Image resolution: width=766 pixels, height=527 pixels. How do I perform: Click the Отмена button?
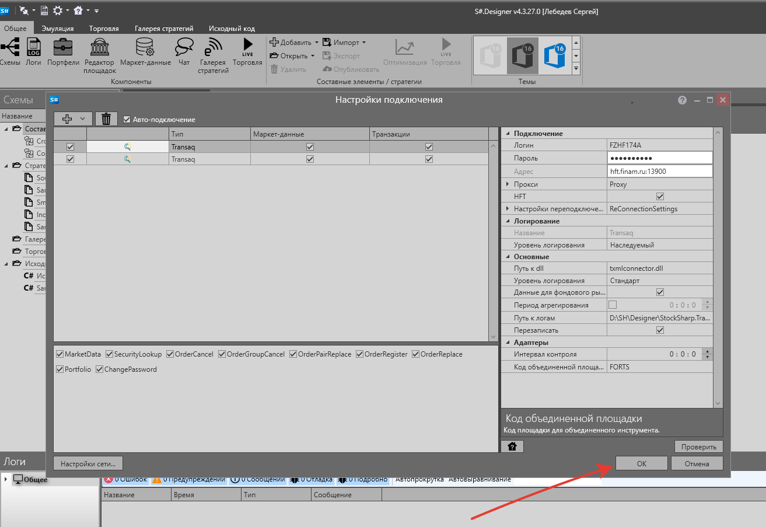[697, 463]
